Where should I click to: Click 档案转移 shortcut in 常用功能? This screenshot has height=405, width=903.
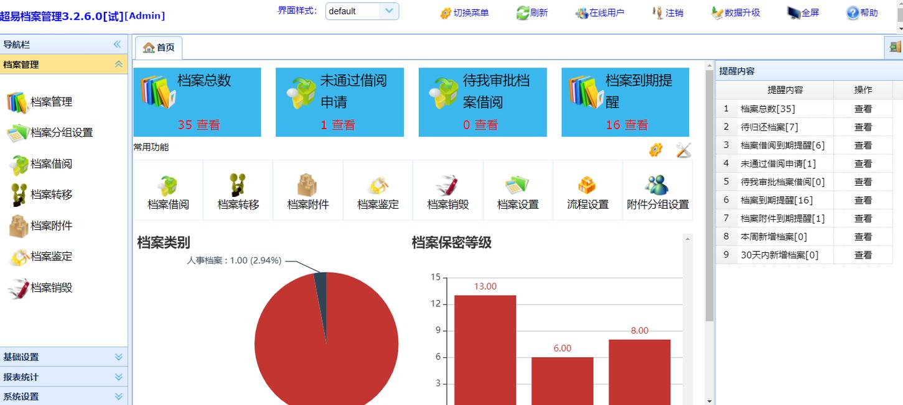click(238, 191)
